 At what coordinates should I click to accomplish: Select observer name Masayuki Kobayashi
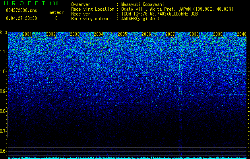(x=143, y=4)
